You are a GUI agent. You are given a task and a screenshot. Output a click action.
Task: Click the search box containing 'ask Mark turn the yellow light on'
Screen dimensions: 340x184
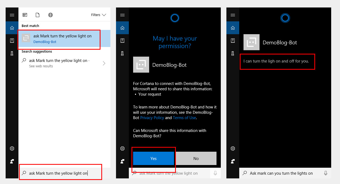[64, 173]
